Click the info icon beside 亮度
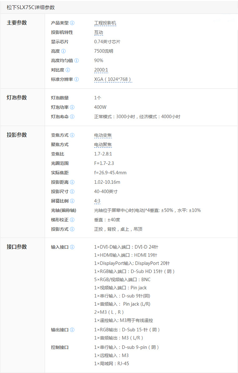 pyautogui.click(x=63, y=51)
